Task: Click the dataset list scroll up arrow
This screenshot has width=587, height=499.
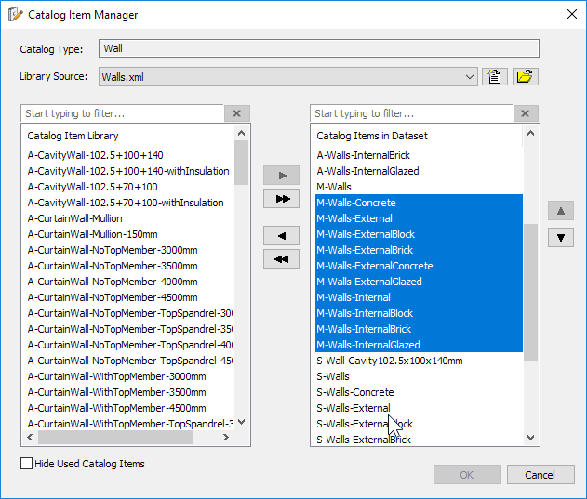Action: 530,133
